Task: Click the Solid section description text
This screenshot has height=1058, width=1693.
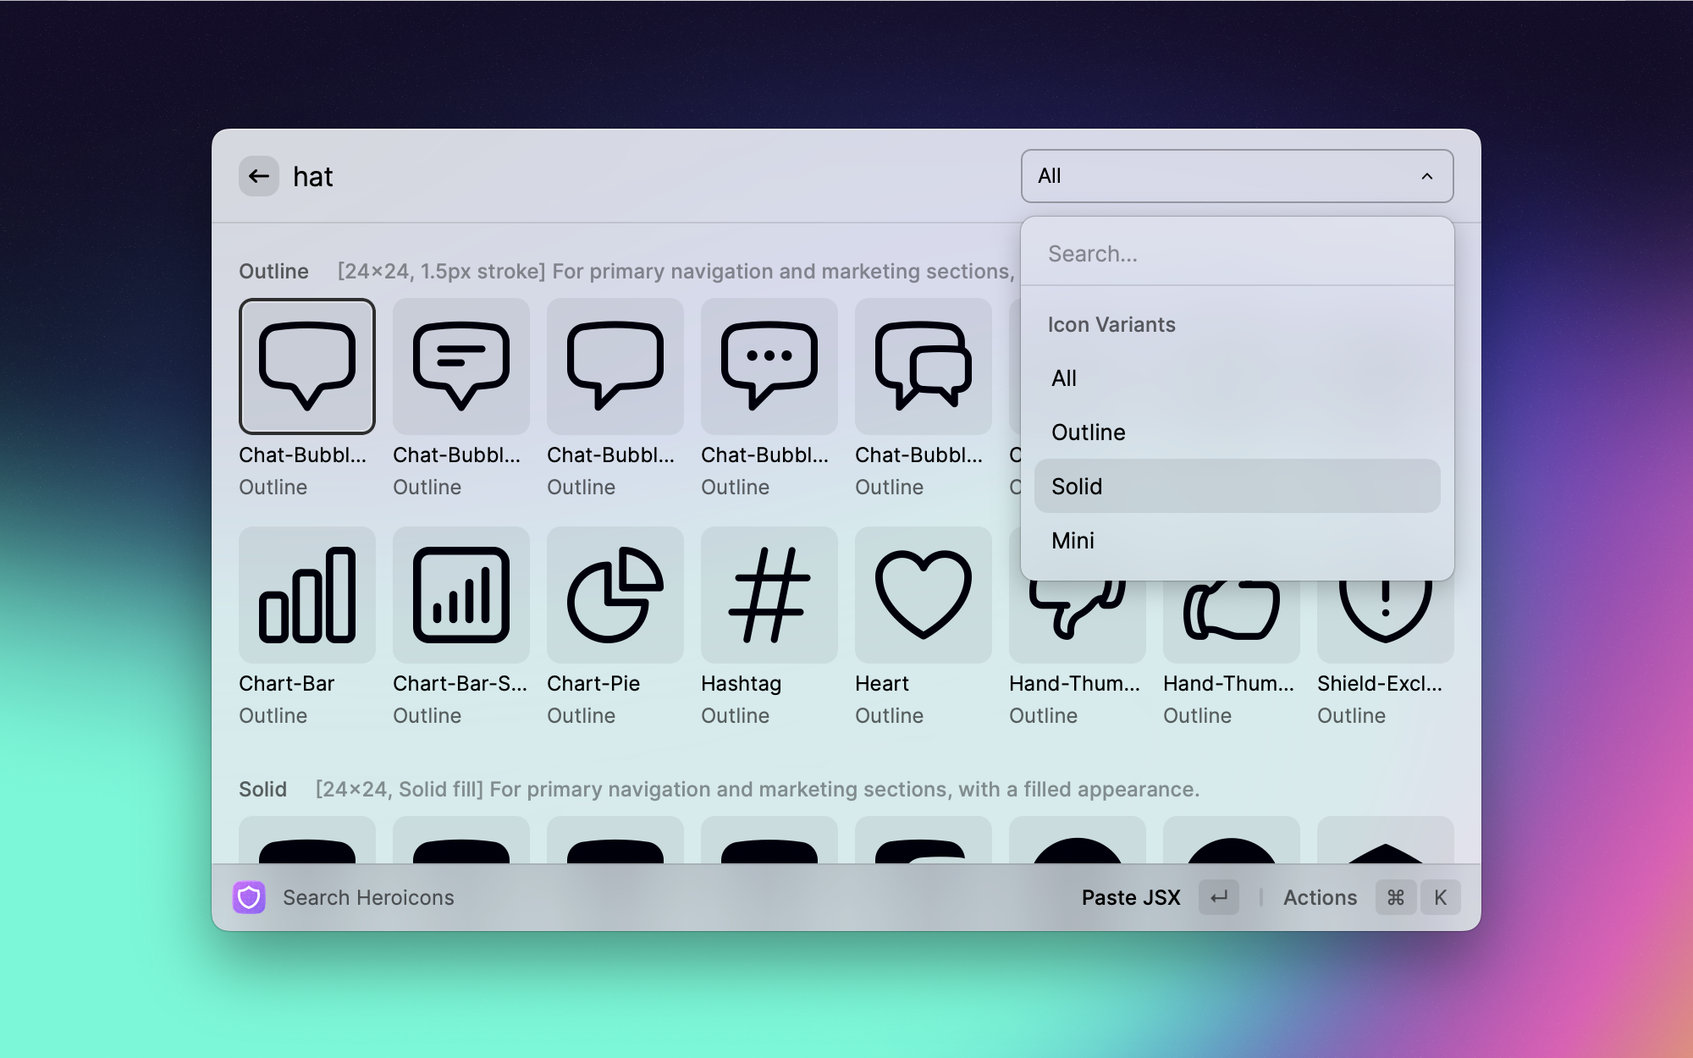Action: pos(758,789)
